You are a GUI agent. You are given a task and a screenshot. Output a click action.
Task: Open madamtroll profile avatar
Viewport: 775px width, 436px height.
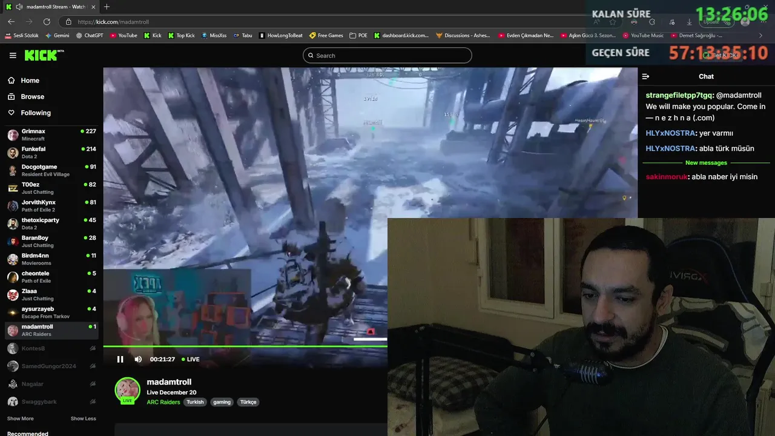pyautogui.click(x=127, y=391)
